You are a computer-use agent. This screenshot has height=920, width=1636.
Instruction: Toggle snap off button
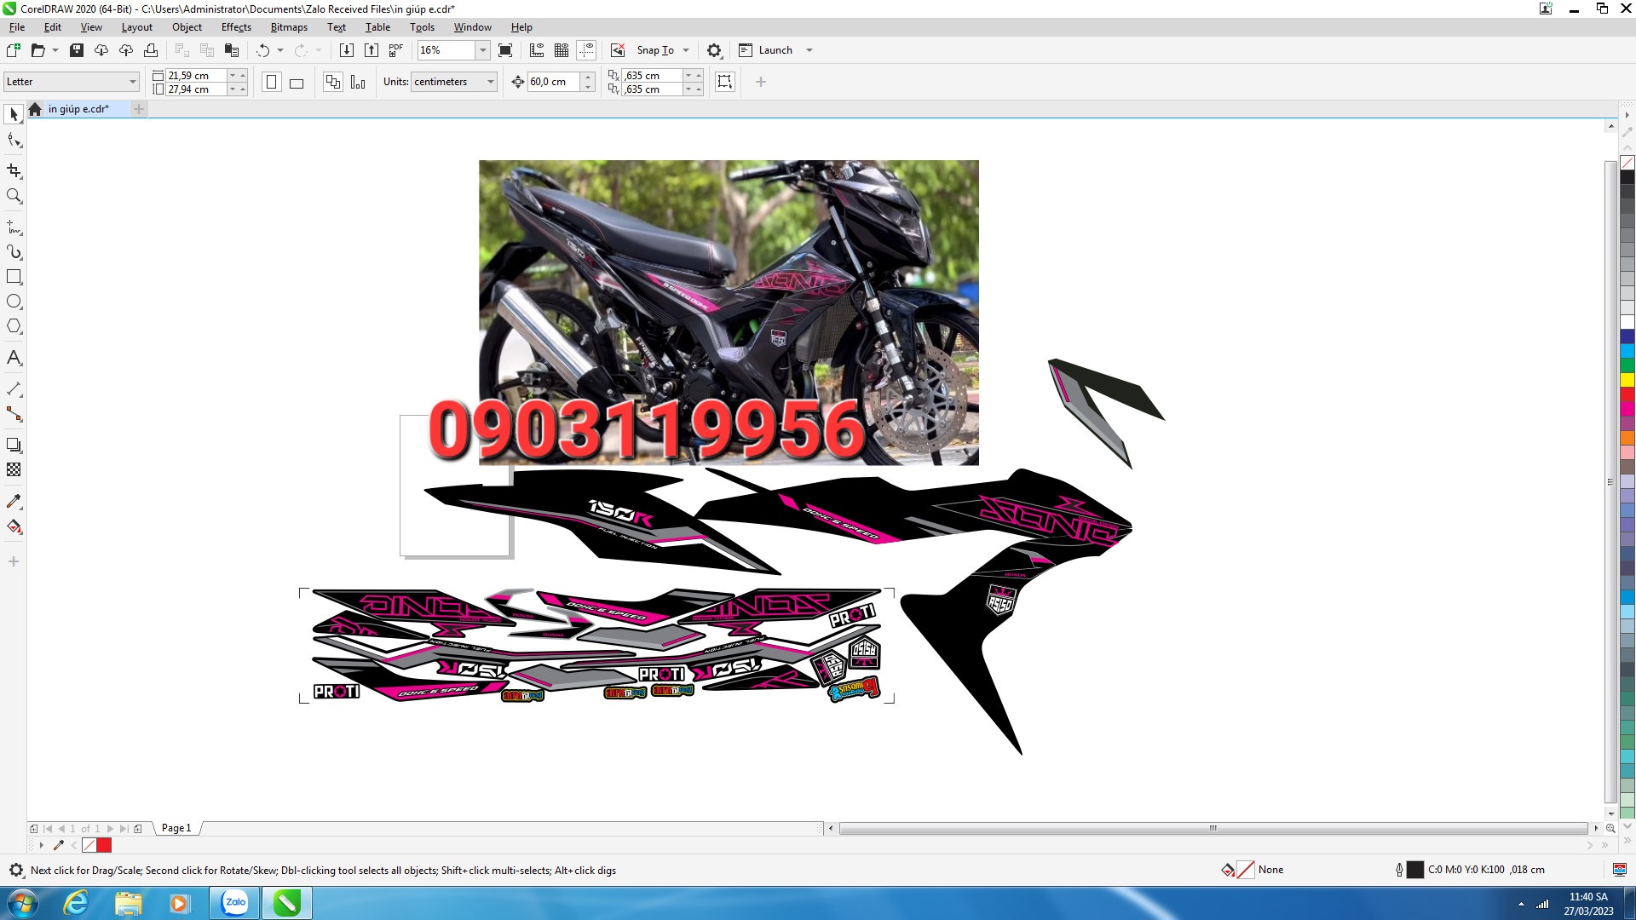tap(619, 50)
